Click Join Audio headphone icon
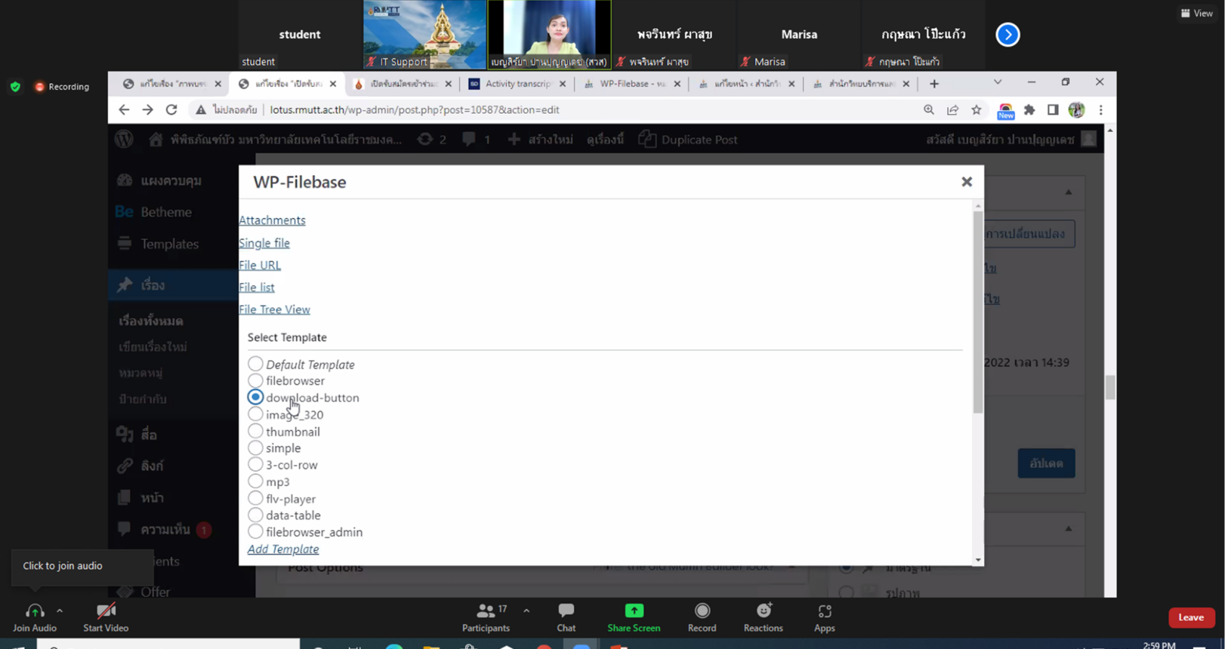The width and height of the screenshot is (1231, 649). click(x=34, y=611)
